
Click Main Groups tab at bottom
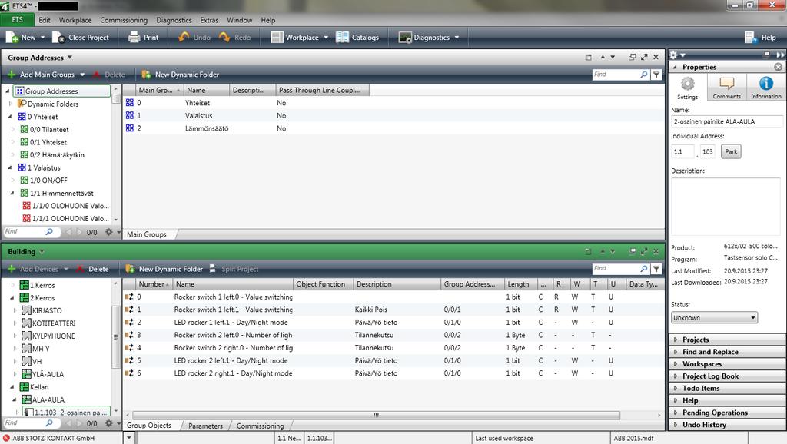[x=147, y=234]
